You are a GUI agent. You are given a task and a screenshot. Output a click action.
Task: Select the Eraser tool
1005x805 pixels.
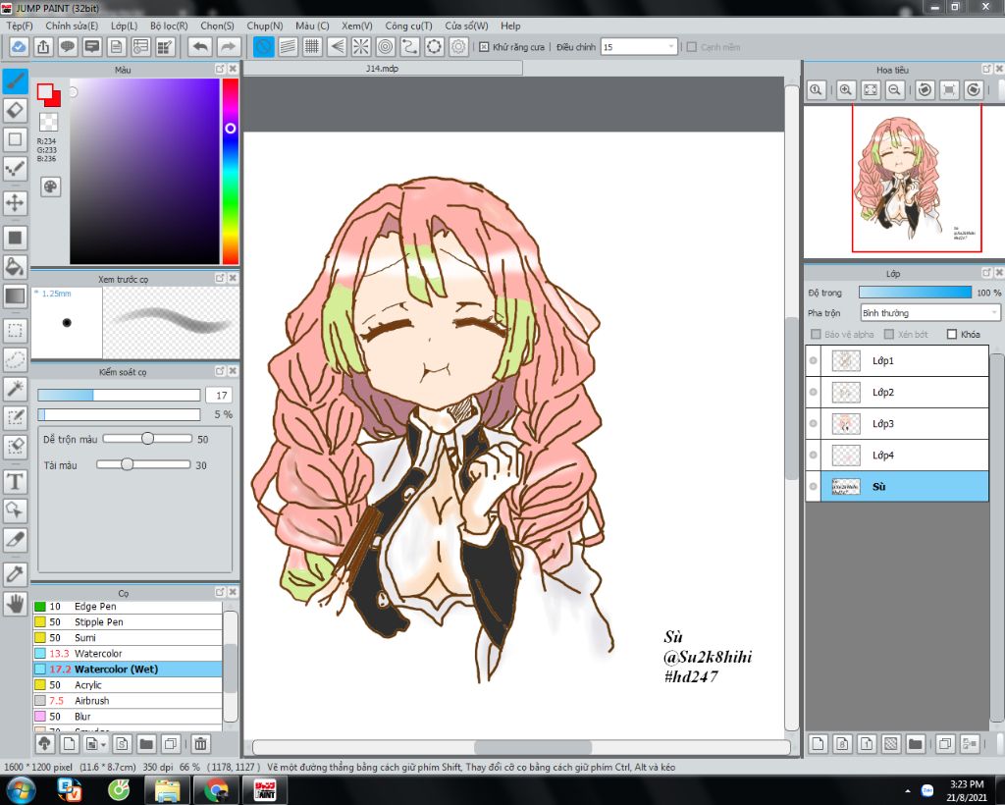pos(16,110)
